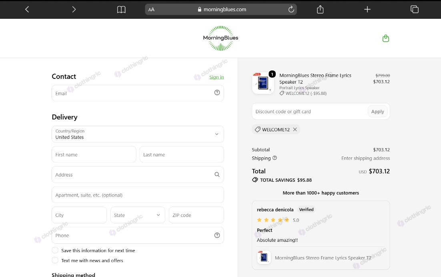
Task: Click the Subtotal label
Action: pyautogui.click(x=261, y=150)
